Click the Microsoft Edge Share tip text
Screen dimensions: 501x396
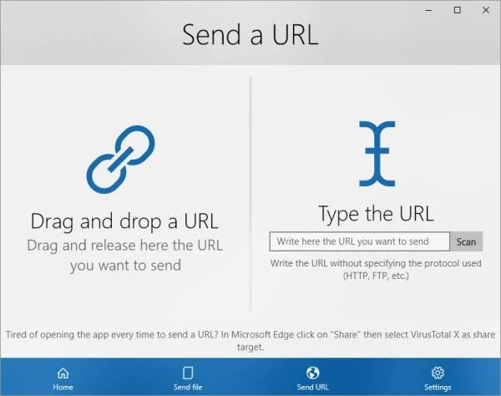pos(250,340)
